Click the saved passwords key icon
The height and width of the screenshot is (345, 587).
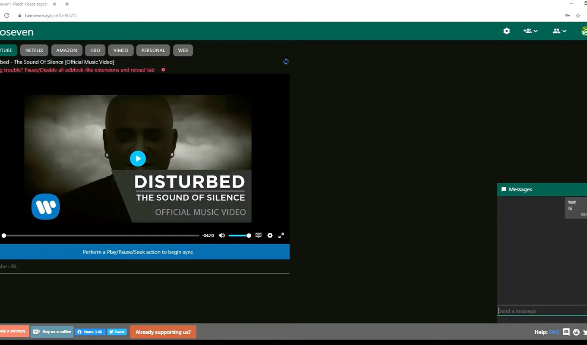pyautogui.click(x=567, y=16)
